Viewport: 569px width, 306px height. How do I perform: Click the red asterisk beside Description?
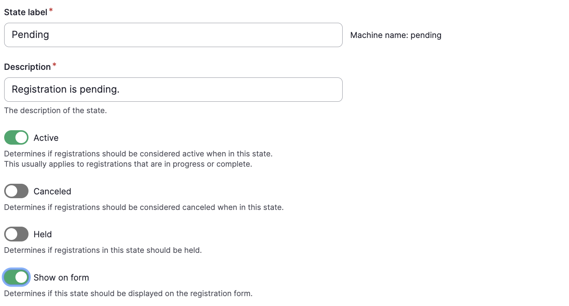(x=54, y=65)
